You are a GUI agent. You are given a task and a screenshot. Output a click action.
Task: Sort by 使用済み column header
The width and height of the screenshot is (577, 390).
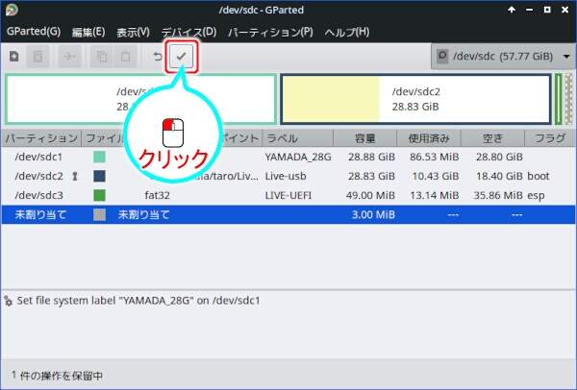tap(429, 138)
